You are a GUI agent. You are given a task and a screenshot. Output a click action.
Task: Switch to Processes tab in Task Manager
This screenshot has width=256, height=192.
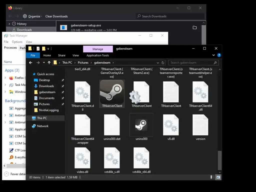point(10,47)
